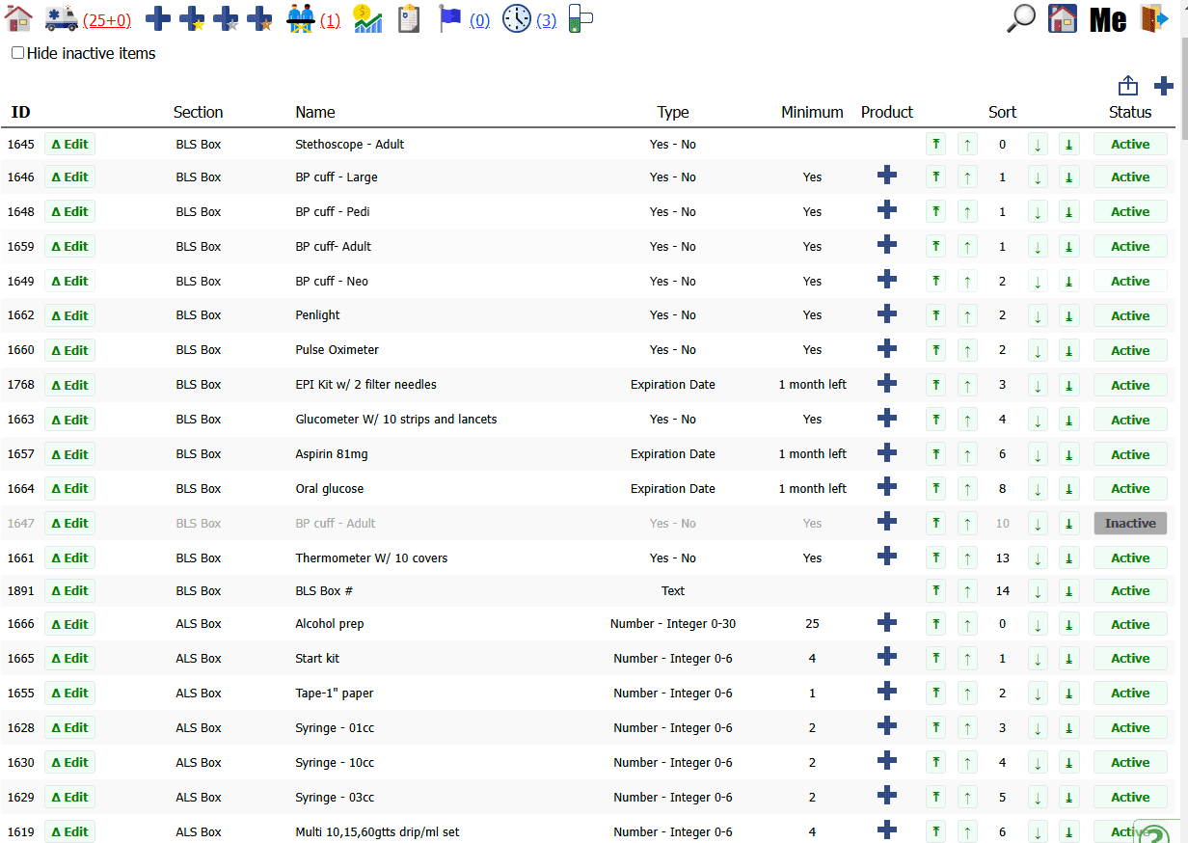Screen dimensions: 1188x843
Task: Open the red-roofed home icon beside the ambulance
Action: coord(18,18)
